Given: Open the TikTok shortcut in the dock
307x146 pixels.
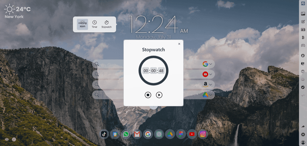Looking at the screenshot, I should click(104, 134).
